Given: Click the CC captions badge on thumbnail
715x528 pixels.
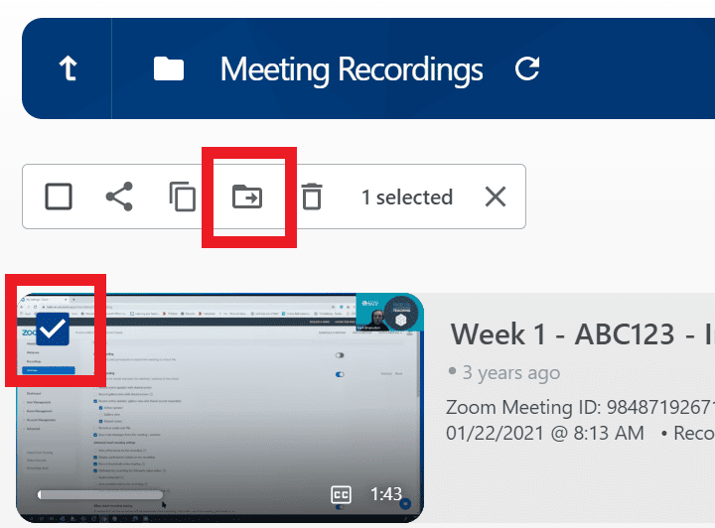Looking at the screenshot, I should pos(342,494).
